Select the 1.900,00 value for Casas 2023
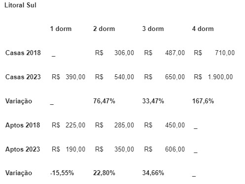The height and width of the screenshot is (184, 245). [220, 77]
